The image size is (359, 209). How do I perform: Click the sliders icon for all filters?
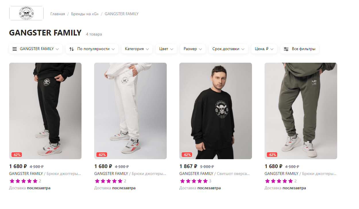pos(286,49)
